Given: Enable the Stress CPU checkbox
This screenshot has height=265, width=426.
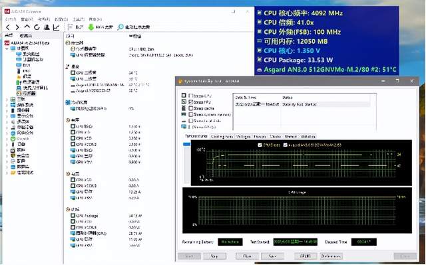Looking at the screenshot, I should [x=191, y=96].
